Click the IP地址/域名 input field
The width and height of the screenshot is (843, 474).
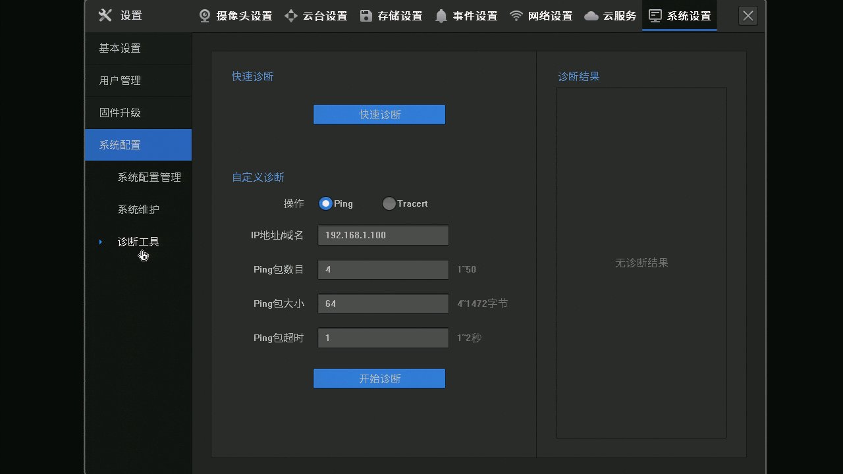(x=383, y=235)
